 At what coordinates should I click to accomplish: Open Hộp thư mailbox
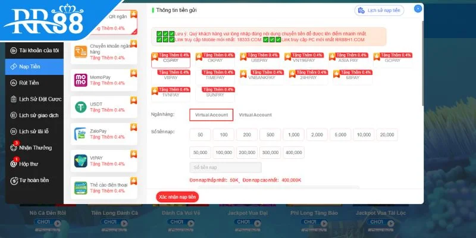tap(35, 164)
